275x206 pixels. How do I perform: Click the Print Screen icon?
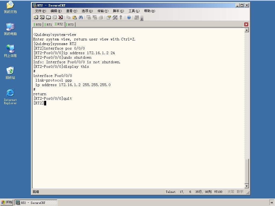coord(89,17)
